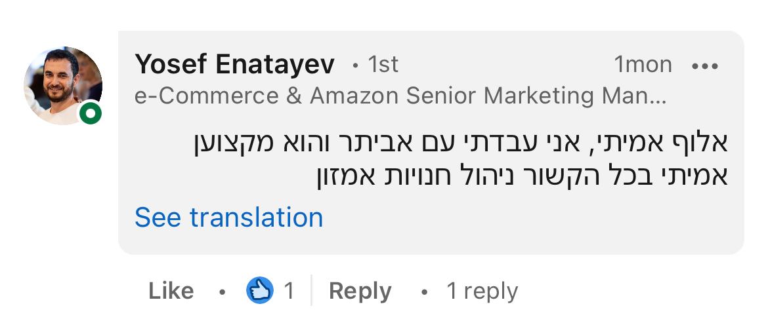Expand the 1 reply thread

pyautogui.click(x=482, y=291)
